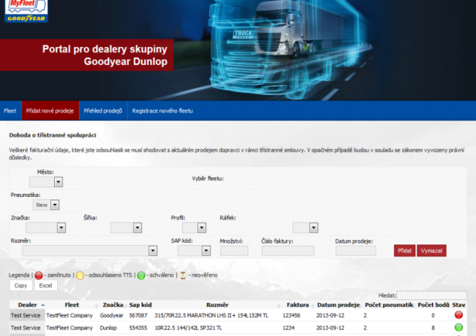This screenshot has height=336, width=476.
Task: Sort by the Datum prodeje column header
Action: (x=338, y=305)
